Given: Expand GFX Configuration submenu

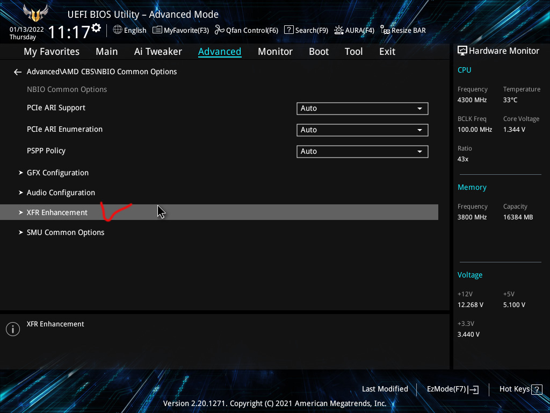Looking at the screenshot, I should click(x=57, y=173).
